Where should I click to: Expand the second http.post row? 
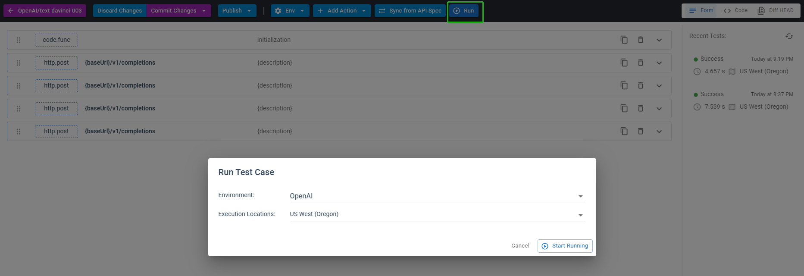click(x=659, y=86)
